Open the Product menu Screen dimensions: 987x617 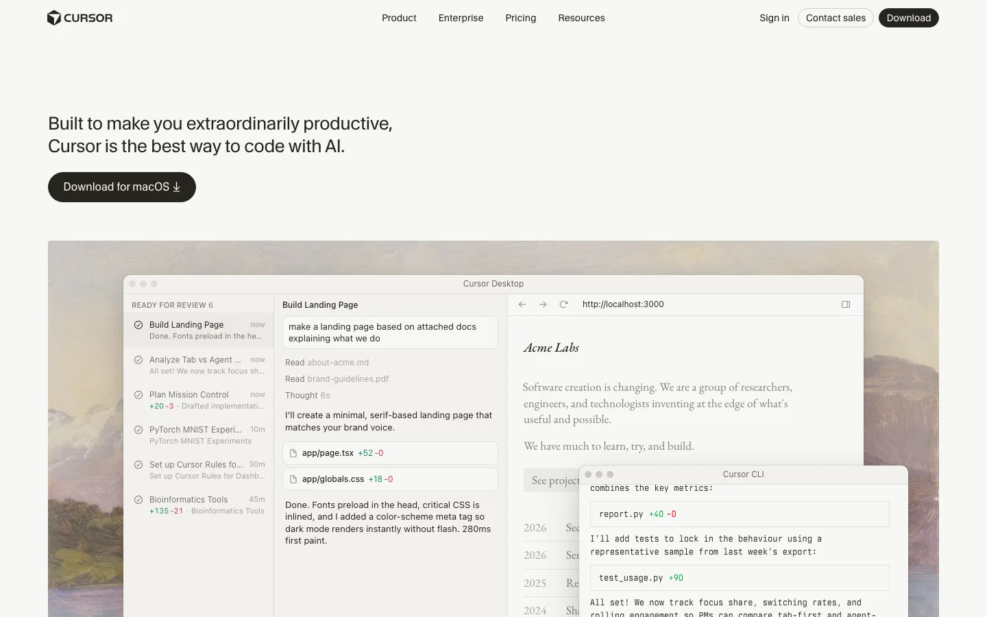click(x=399, y=18)
